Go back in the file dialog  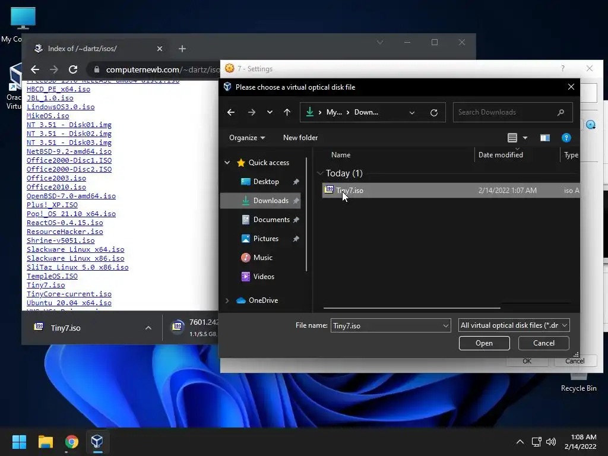point(231,112)
